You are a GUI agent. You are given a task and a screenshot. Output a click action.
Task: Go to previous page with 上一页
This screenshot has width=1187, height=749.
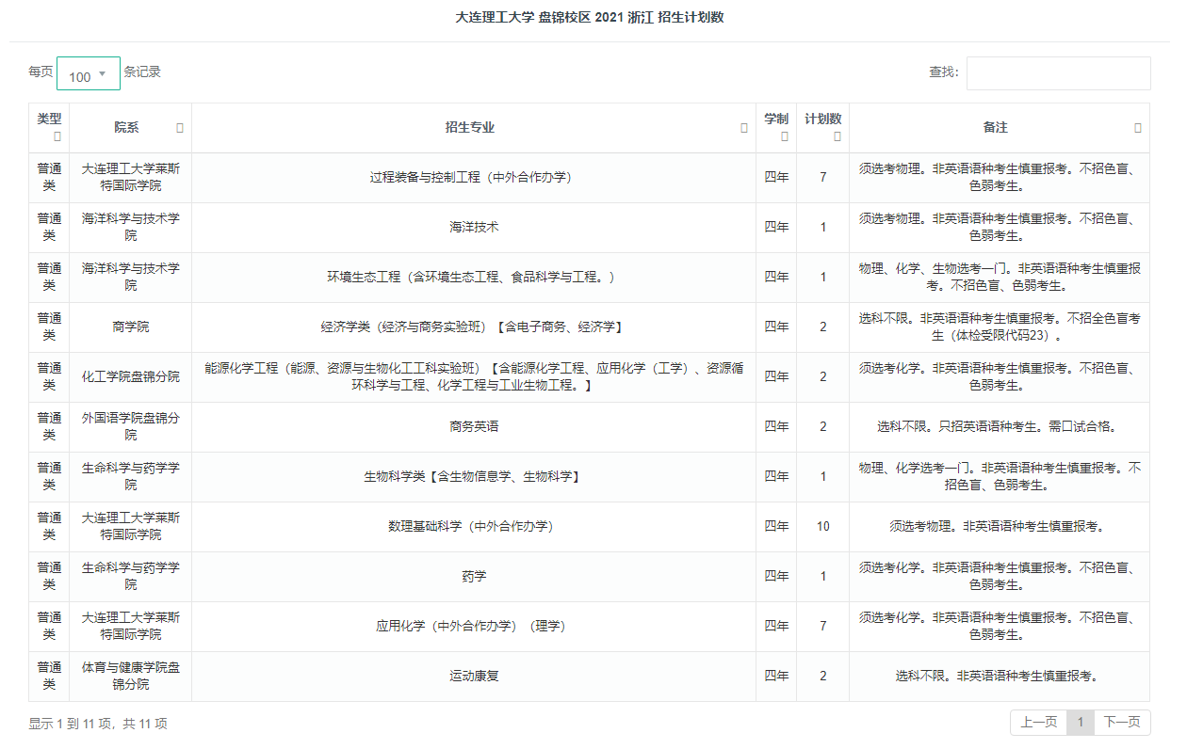pyautogui.click(x=1039, y=723)
